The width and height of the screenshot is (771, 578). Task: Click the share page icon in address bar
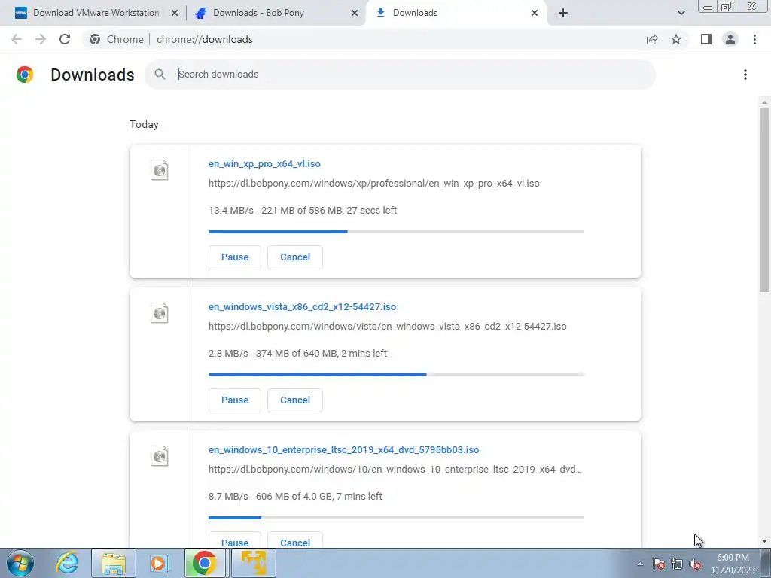[652, 39]
